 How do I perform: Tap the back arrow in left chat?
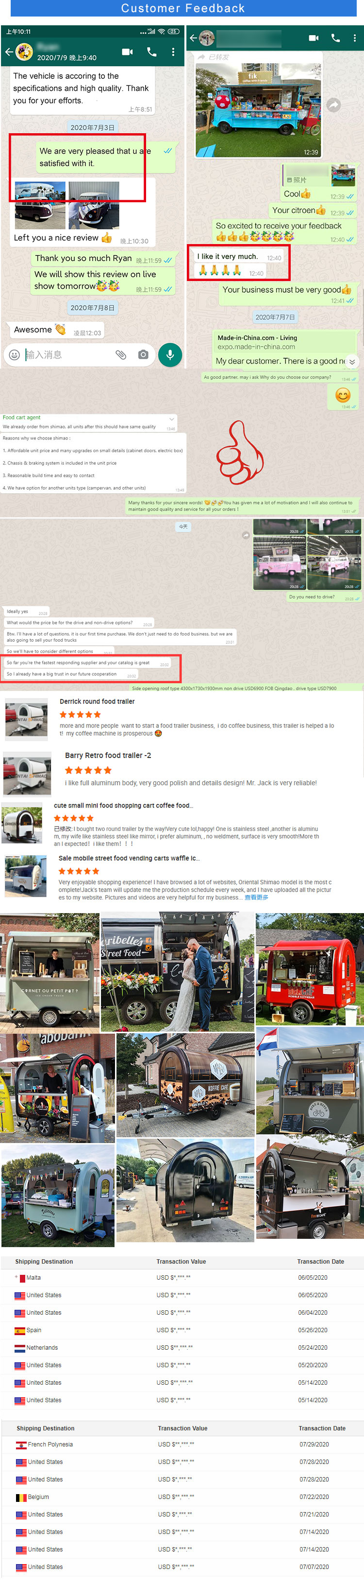click(x=9, y=53)
